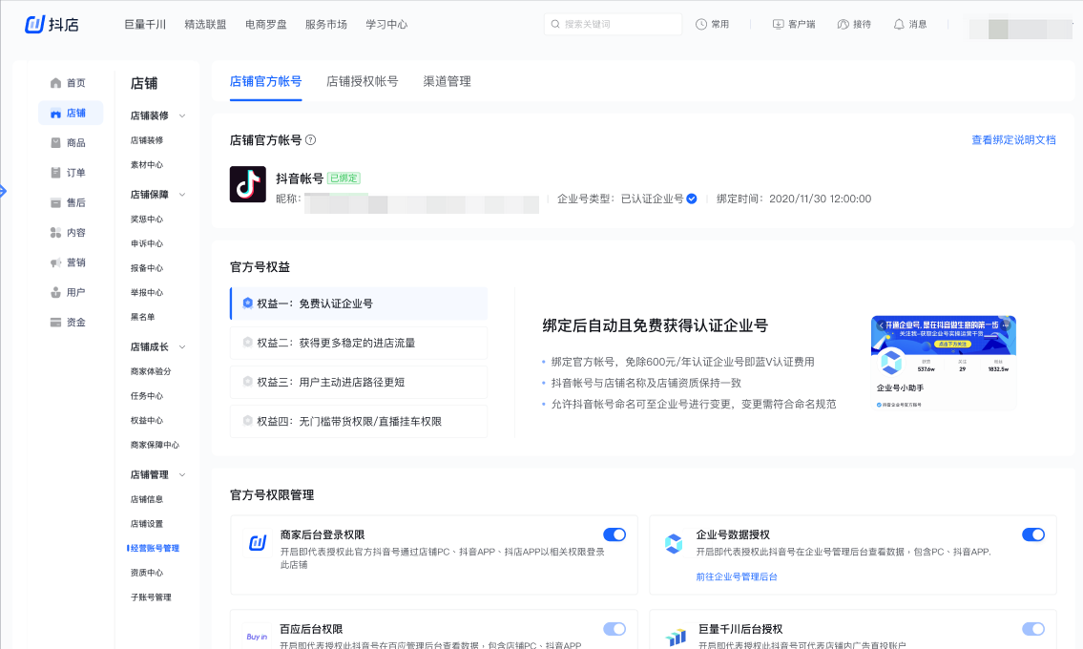Go to 营销 marketing megaphone icon
Image resolution: width=1083 pixels, height=649 pixels.
pos(56,262)
